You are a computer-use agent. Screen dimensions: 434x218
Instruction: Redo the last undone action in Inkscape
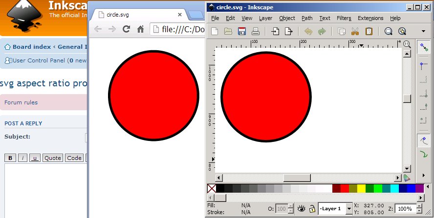pyautogui.click(x=322, y=32)
